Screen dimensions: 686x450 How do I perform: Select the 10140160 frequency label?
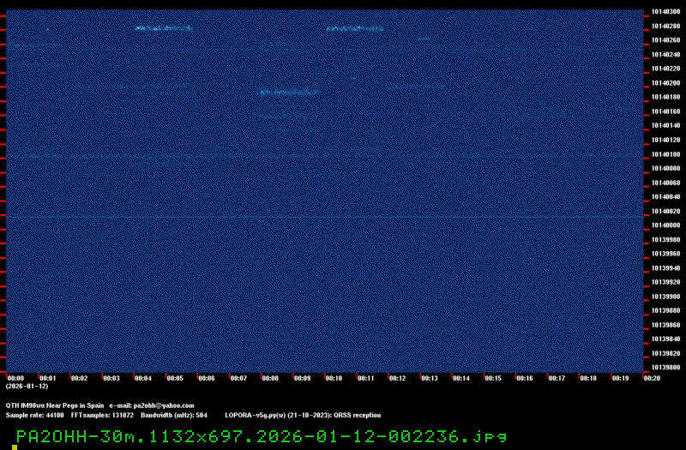click(x=665, y=111)
